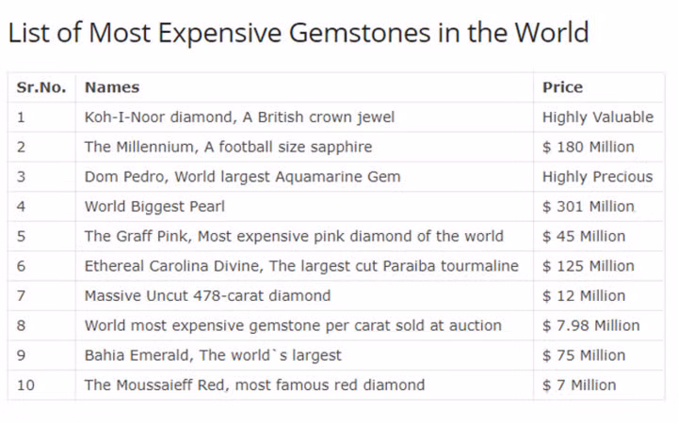Select the Koh-I-Noor diamond row name
This screenshot has height=423, width=678.
coord(239,117)
